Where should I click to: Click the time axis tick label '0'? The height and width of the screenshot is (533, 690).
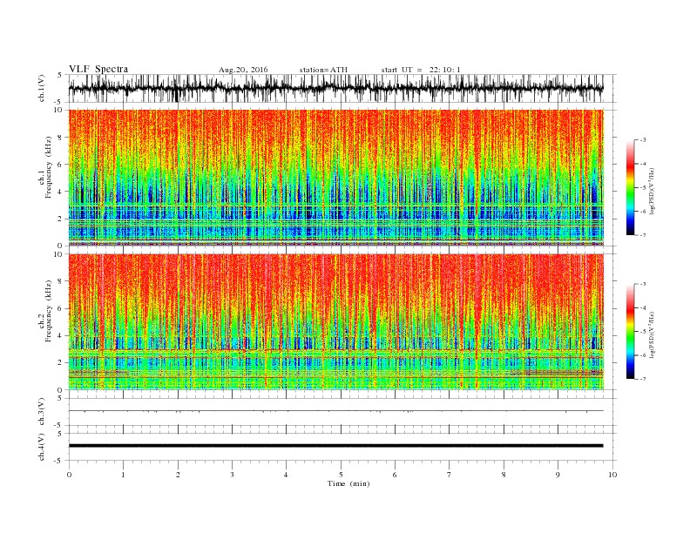pyautogui.click(x=69, y=475)
